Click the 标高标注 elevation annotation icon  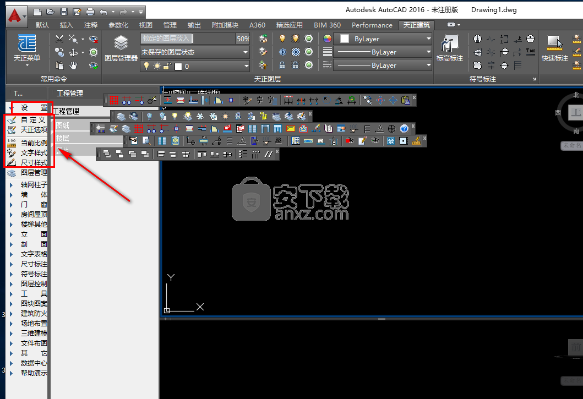pos(449,48)
